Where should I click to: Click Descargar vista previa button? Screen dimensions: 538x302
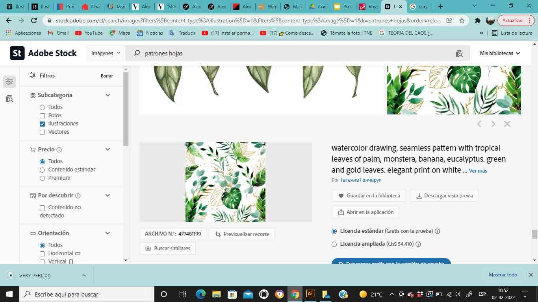click(x=444, y=196)
